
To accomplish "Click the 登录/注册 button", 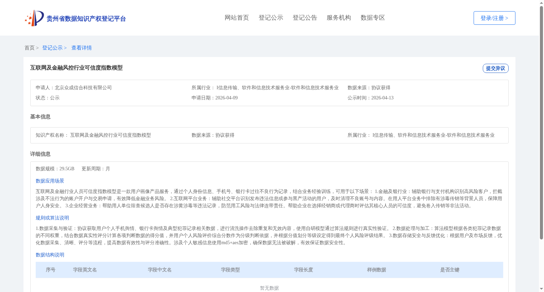I will [x=494, y=18].
